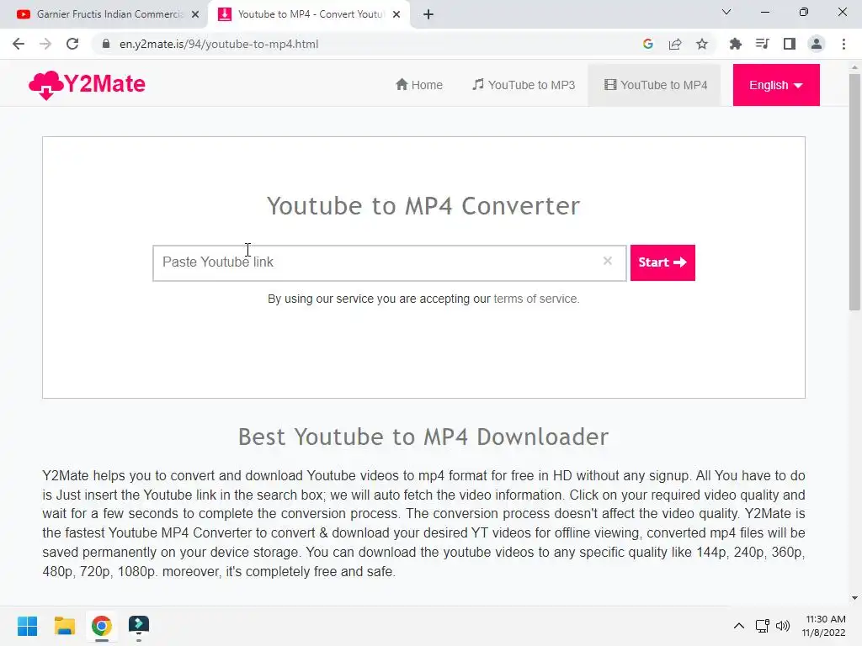
Task: Select the Youtube to MP4 browser tab
Action: click(310, 14)
